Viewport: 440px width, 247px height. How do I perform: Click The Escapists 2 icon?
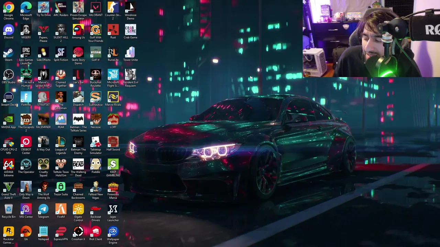click(x=26, y=119)
